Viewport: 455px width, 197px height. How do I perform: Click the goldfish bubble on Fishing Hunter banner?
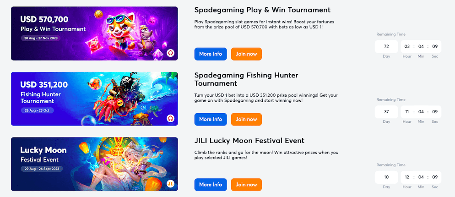(x=93, y=84)
